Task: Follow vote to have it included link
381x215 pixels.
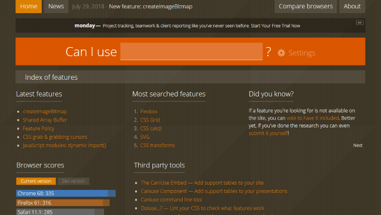Action: click(313, 118)
